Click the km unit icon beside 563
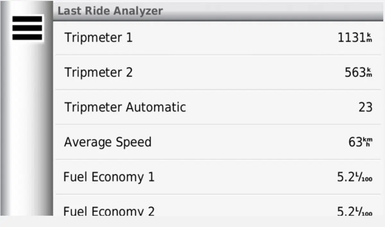 [x=369, y=72]
